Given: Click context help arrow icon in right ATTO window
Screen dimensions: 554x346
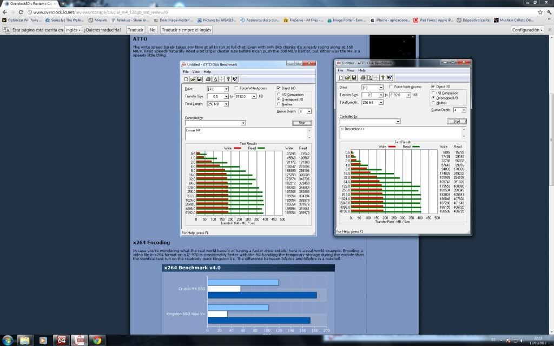Looking at the screenshot, I should tap(390, 78).
